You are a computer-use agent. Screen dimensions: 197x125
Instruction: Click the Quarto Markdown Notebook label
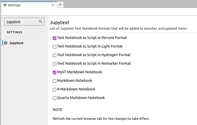pyautogui.click(x=81, y=98)
